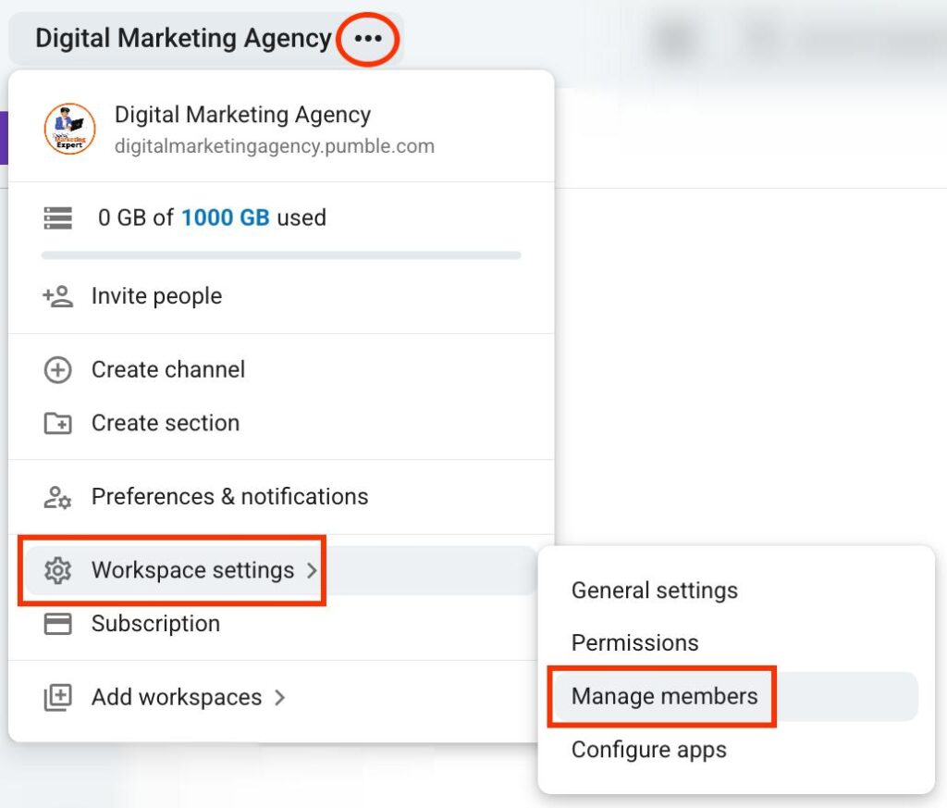Click the Create channel plus icon
This screenshot has height=808, width=947.
(58, 370)
